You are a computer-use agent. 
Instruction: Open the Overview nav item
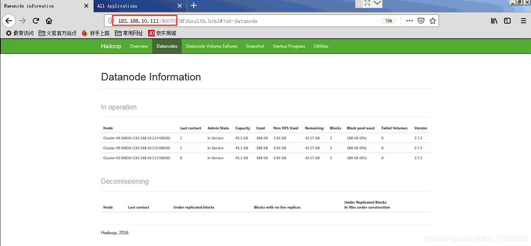tap(139, 46)
